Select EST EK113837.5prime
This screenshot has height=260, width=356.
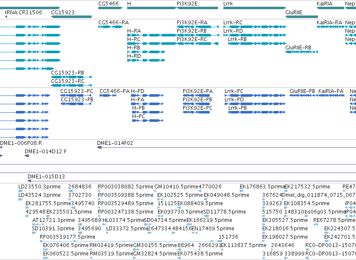pos(222,250)
